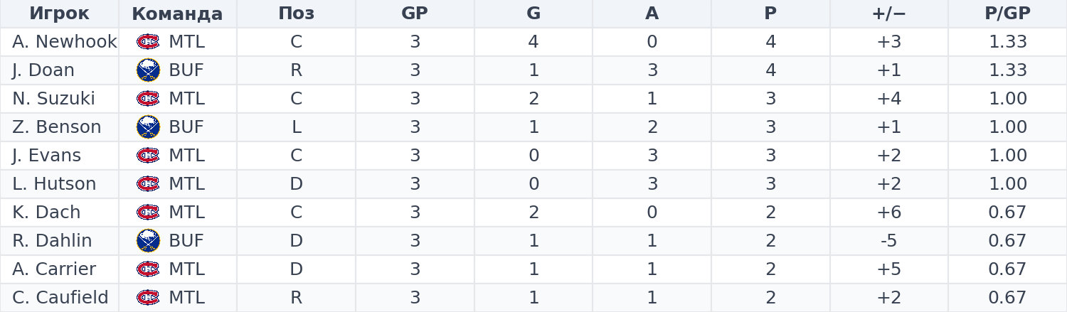This screenshot has width=1067, height=312.
Task: Sort by the Команда column header
Action: [x=177, y=14]
